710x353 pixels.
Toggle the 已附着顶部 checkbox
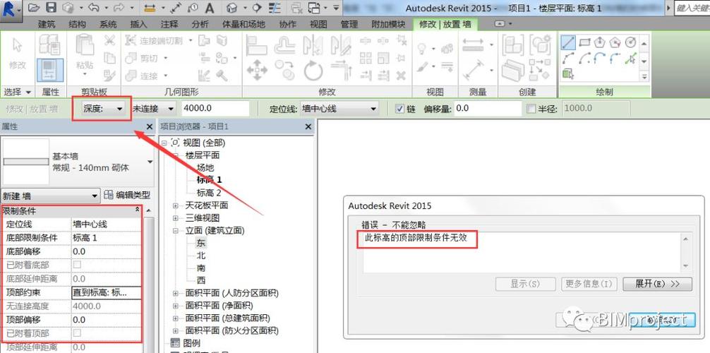(x=78, y=333)
